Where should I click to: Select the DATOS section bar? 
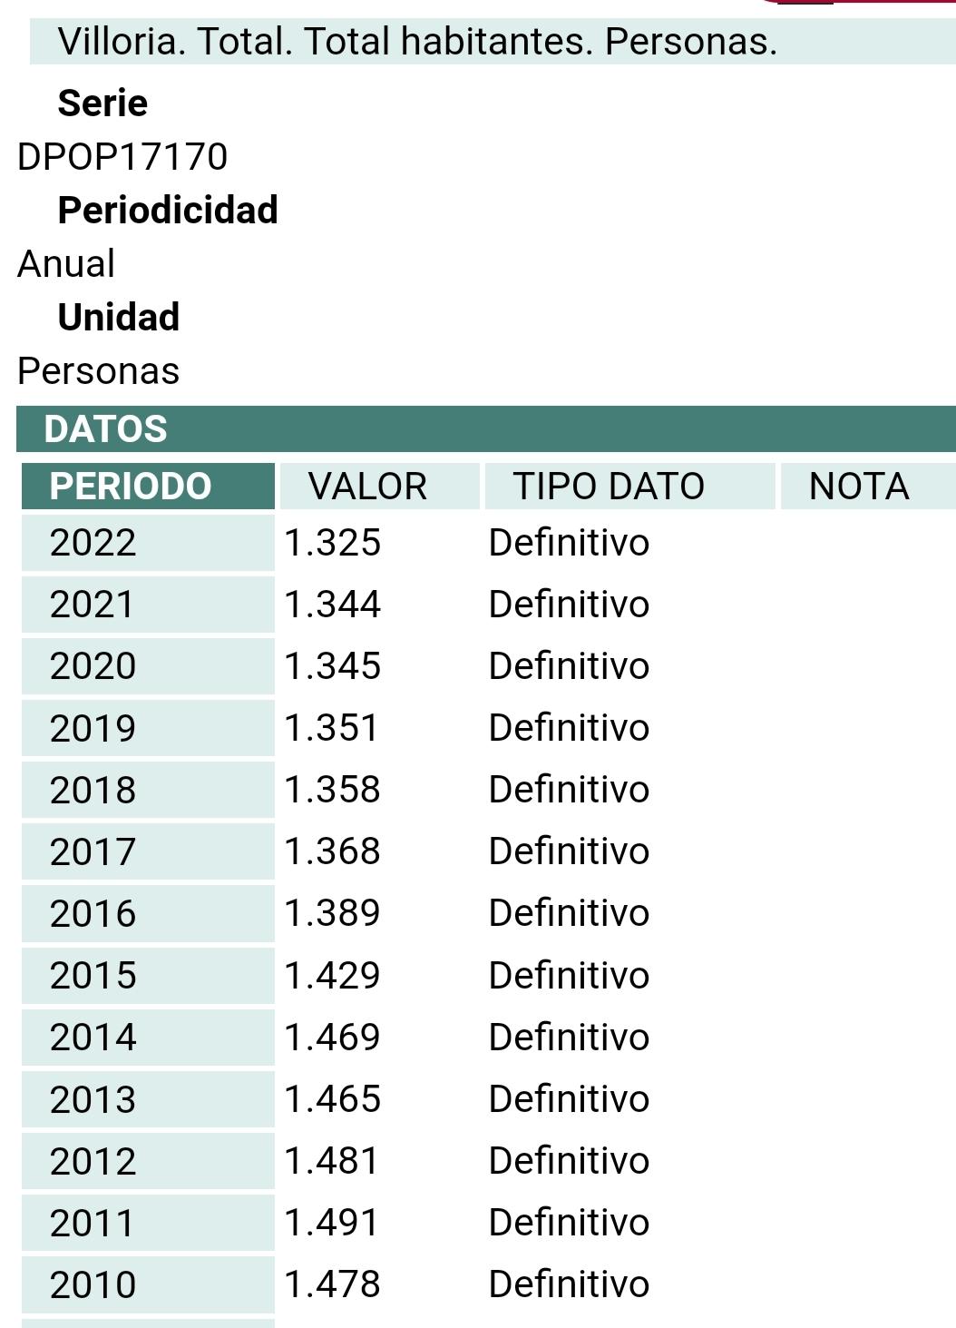point(486,428)
